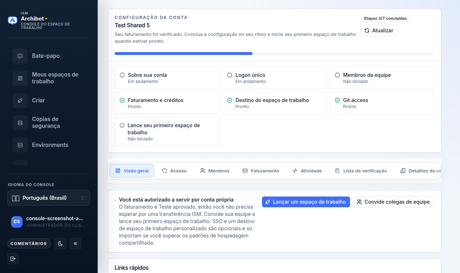This screenshot has height=273, width=460.
Task: Open Environments in the sidebar
Action: [49, 145]
